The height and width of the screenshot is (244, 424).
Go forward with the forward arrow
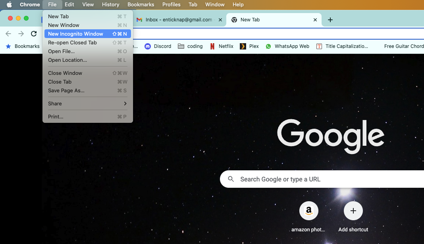click(21, 34)
